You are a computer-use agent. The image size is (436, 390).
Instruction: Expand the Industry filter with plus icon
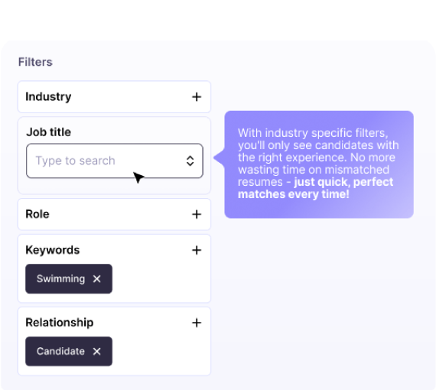[197, 97]
